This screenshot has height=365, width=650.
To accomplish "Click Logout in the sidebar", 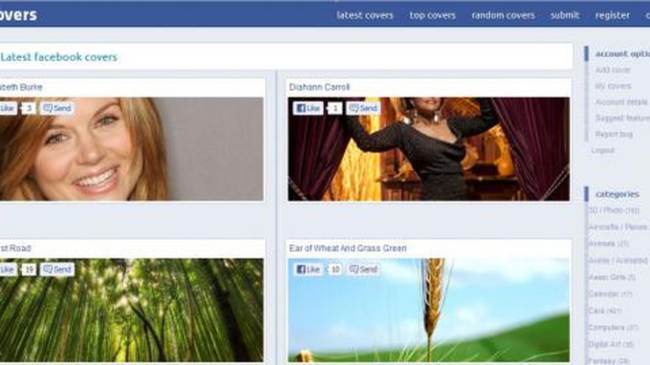I will [x=603, y=150].
